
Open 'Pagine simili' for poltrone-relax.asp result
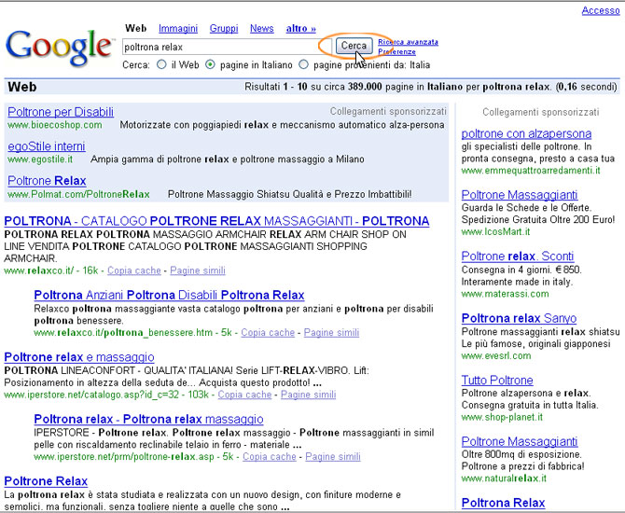(333, 457)
